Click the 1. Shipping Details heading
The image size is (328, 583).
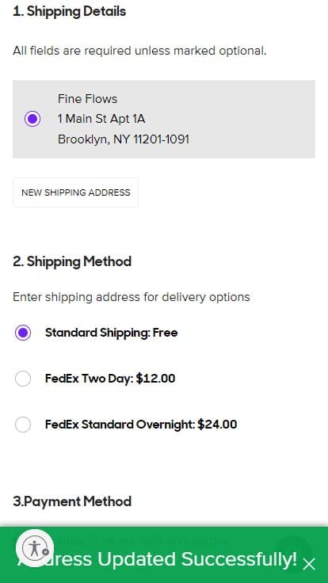[70, 12]
